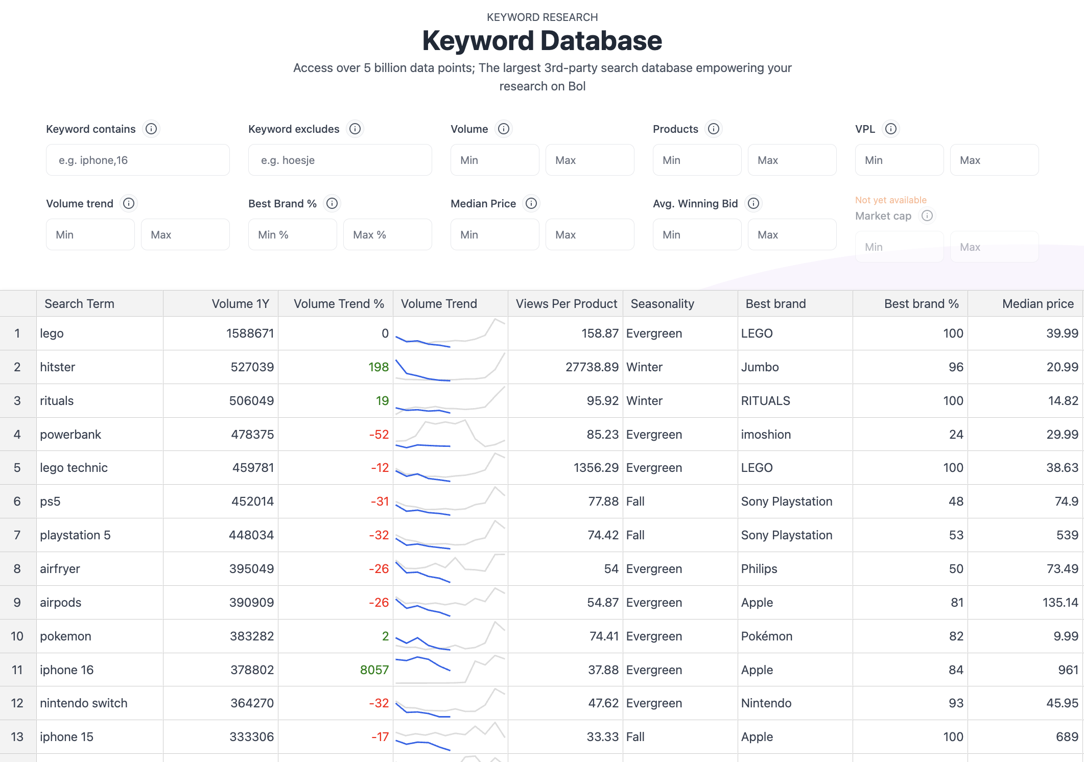Click the 'Pokémon' best brand cell
Image resolution: width=1084 pixels, height=762 pixels.
coord(795,636)
